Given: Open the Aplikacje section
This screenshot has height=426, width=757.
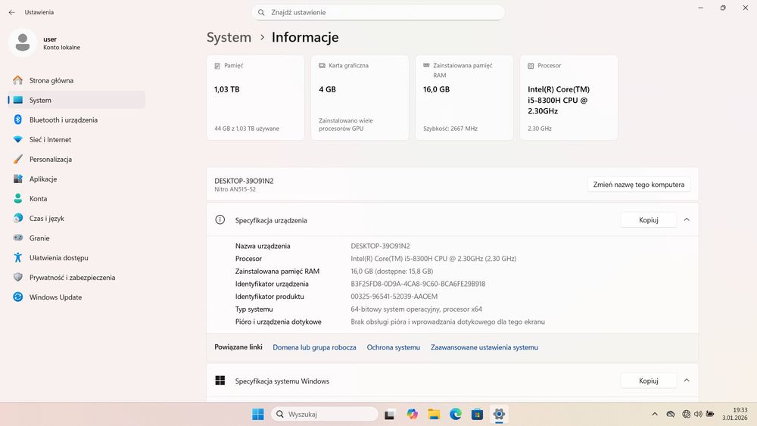Looking at the screenshot, I should coord(76,179).
